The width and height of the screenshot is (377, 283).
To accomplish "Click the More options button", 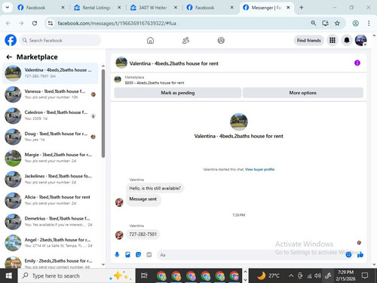I will tap(303, 93).
